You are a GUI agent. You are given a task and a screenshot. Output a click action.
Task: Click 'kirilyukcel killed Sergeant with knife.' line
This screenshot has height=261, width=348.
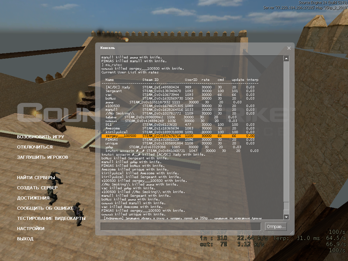[x=141, y=177]
